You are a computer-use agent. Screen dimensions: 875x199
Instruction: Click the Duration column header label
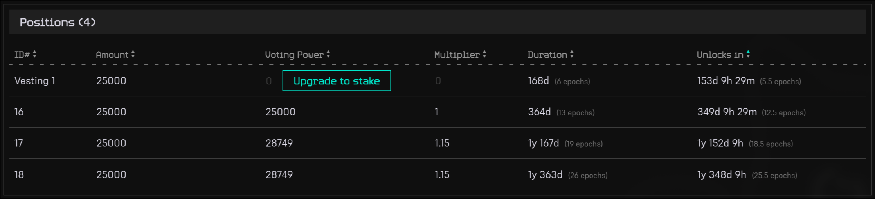[547, 55]
